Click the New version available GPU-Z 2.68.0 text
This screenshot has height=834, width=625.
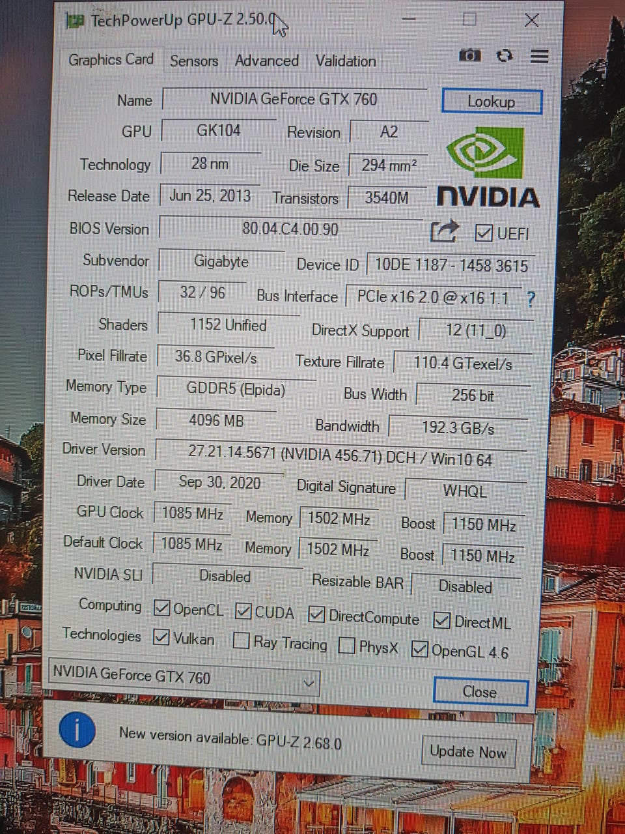point(230,738)
